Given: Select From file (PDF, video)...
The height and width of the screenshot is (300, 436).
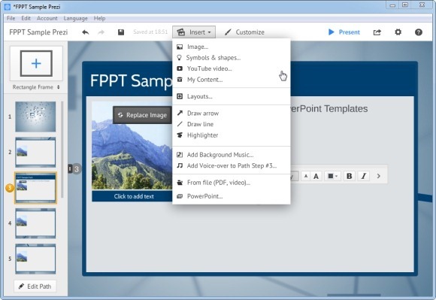Looking at the screenshot, I should [x=232, y=183].
